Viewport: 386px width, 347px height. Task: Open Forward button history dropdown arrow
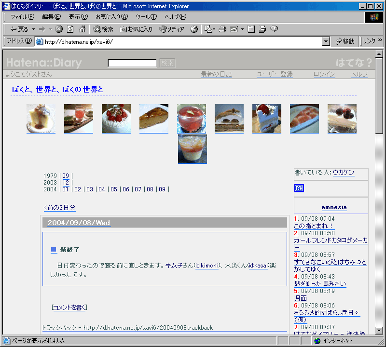click(x=51, y=29)
